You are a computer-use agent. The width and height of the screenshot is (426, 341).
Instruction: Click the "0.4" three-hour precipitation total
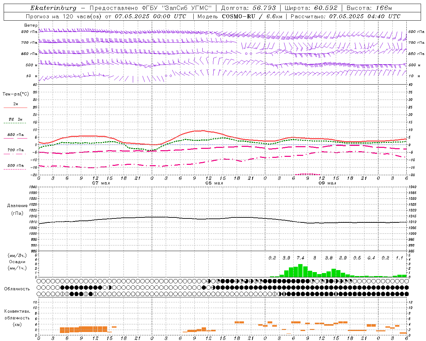click(371, 258)
